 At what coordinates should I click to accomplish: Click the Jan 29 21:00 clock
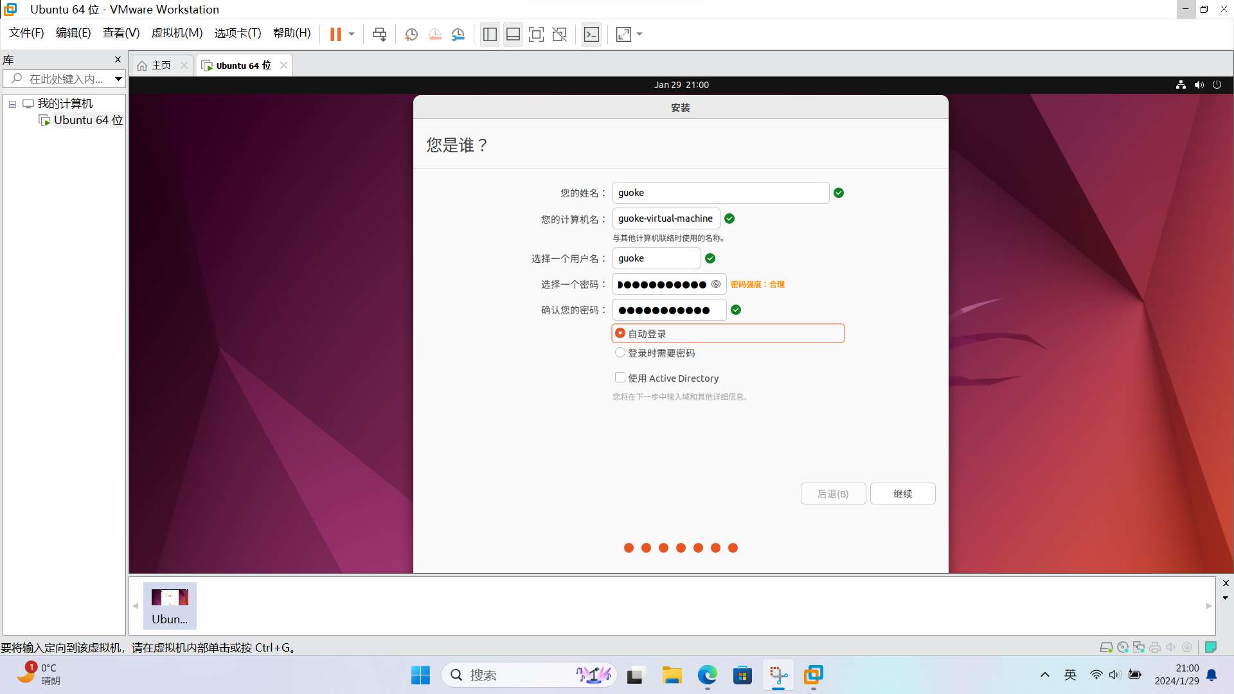(x=681, y=85)
